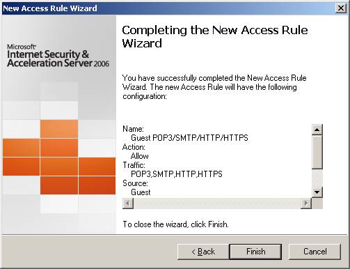Screen dimensions: 350x269
Task: Click the Allow action value
Action: tap(140, 156)
